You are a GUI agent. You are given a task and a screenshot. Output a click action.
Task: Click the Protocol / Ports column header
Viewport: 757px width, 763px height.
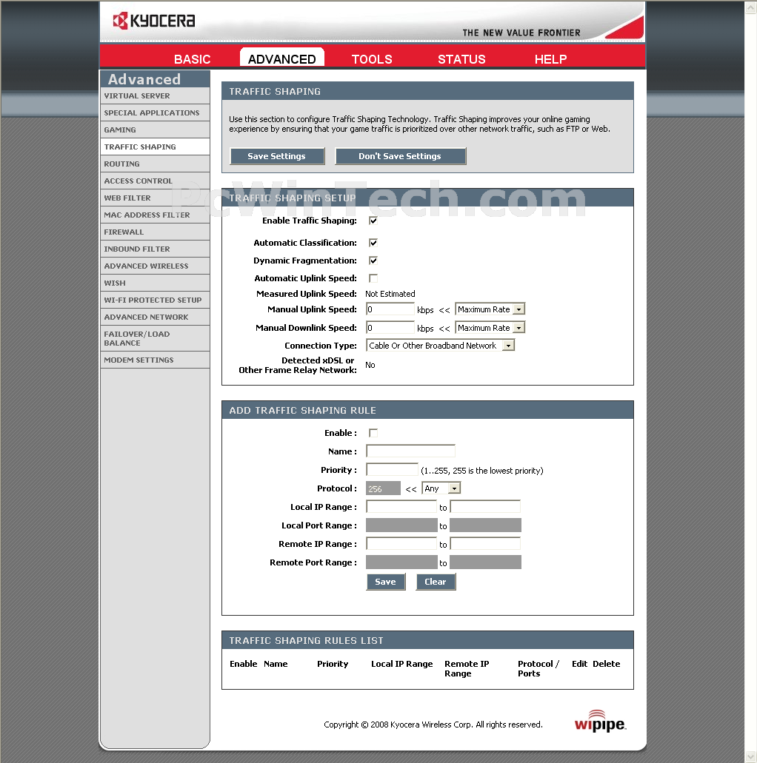point(538,669)
